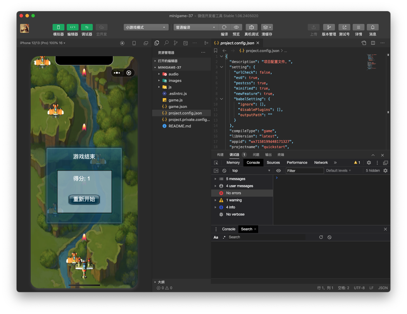
Task: Click the 编译 (compile) icon
Action: (224, 27)
